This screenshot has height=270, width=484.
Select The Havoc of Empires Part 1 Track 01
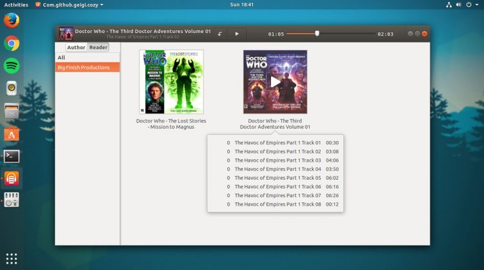pos(275,142)
